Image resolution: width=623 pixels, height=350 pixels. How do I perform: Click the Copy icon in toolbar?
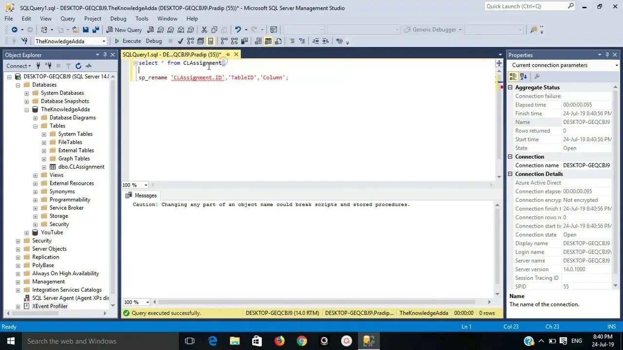(x=214, y=30)
